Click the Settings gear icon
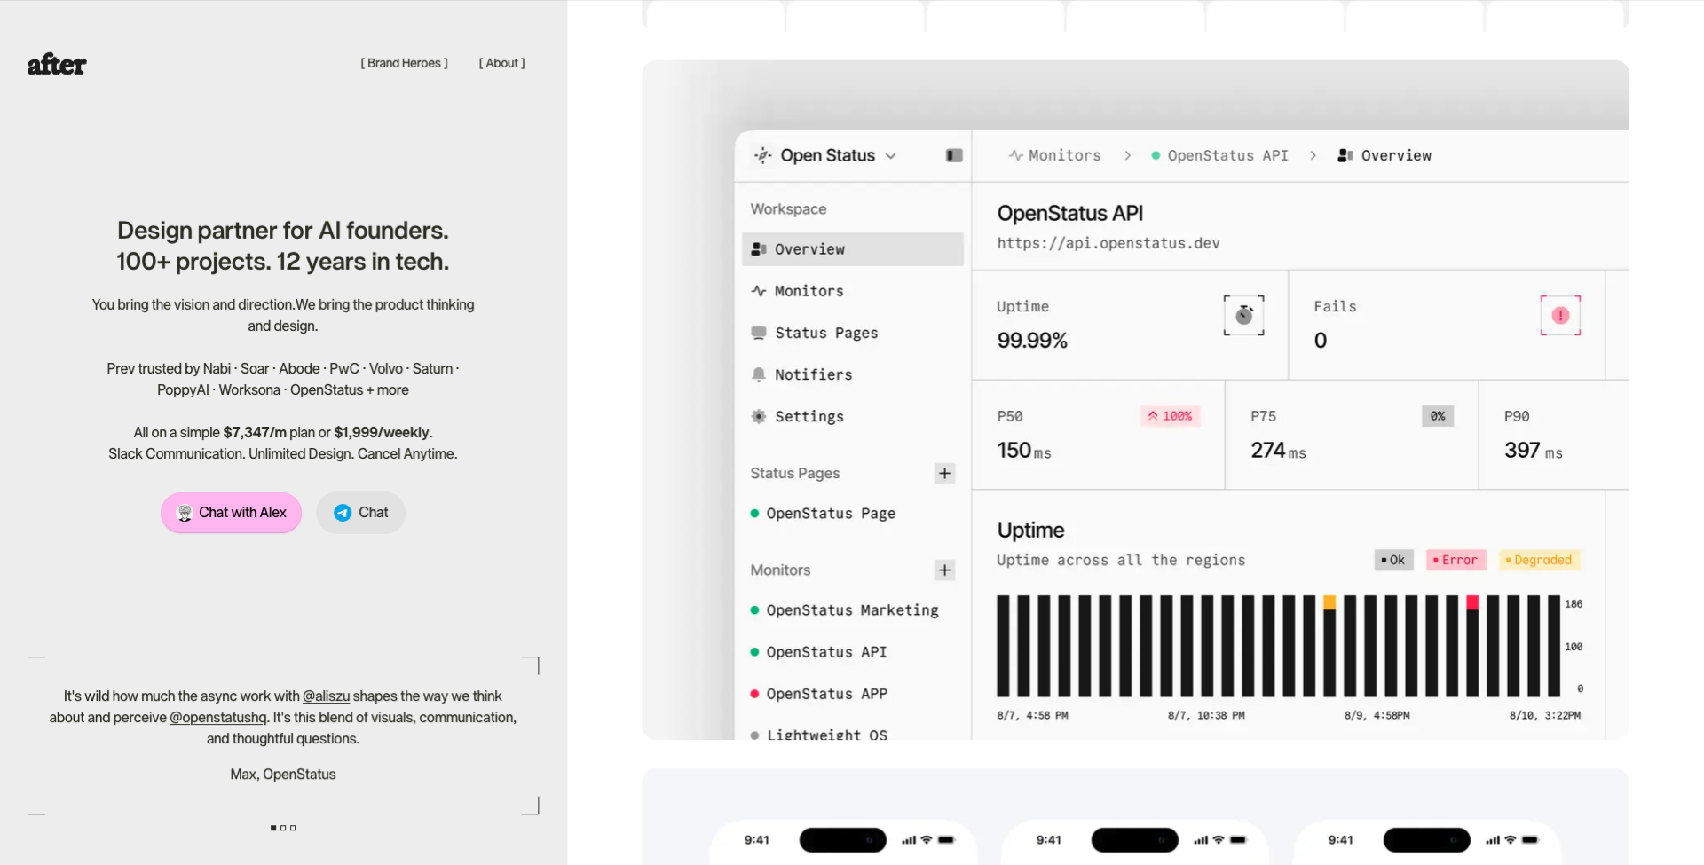 coord(759,416)
